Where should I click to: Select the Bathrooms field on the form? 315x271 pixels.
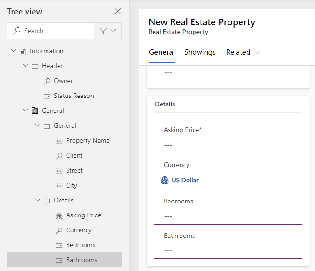[x=228, y=242]
